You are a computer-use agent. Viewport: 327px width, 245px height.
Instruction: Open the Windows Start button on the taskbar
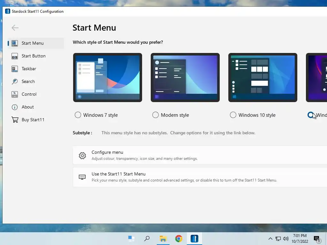(131, 239)
